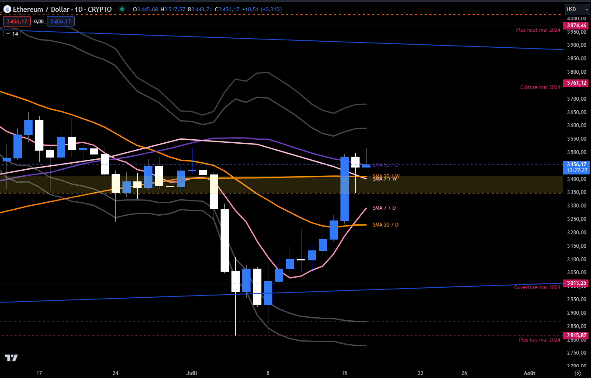Click the TradingView watermark logo
The height and width of the screenshot is (378, 591).
(x=11, y=358)
